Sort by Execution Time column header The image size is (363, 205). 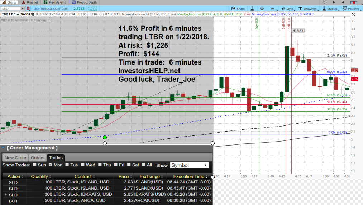pos(189,177)
